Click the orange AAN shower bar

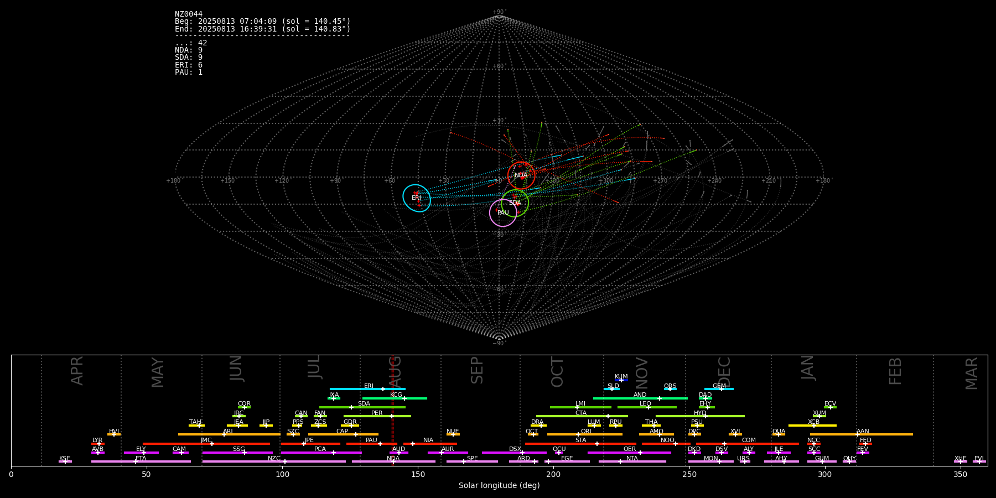point(862,434)
